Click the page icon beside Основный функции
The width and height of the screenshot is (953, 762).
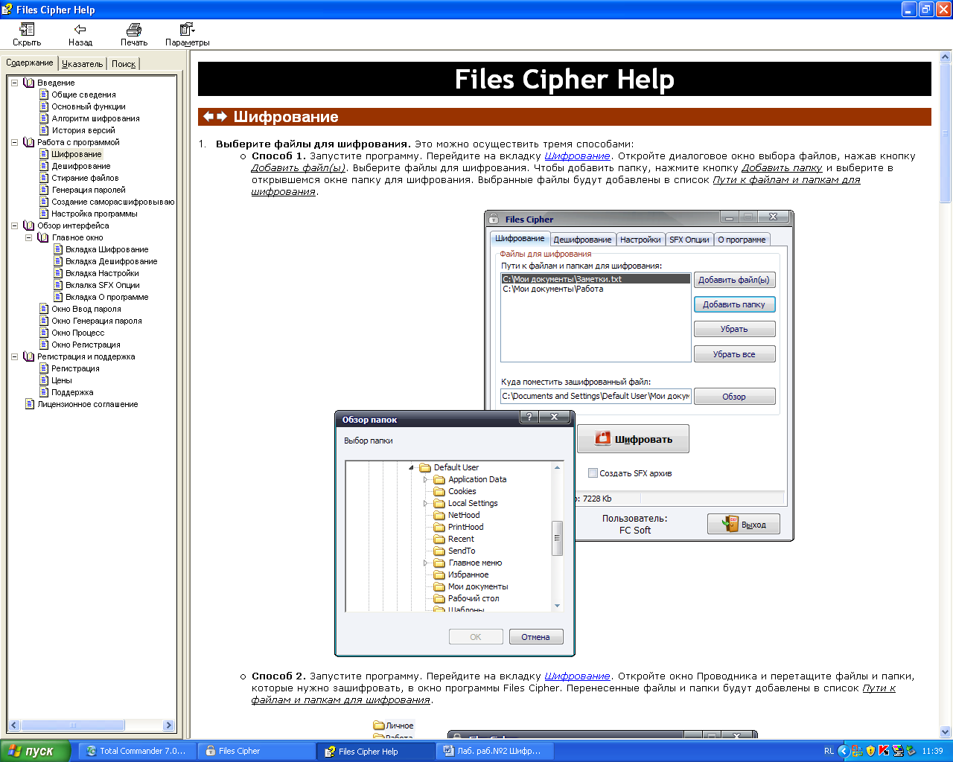[44, 106]
